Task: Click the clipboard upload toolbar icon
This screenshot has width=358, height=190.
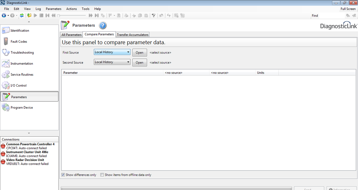Action: (119, 15)
